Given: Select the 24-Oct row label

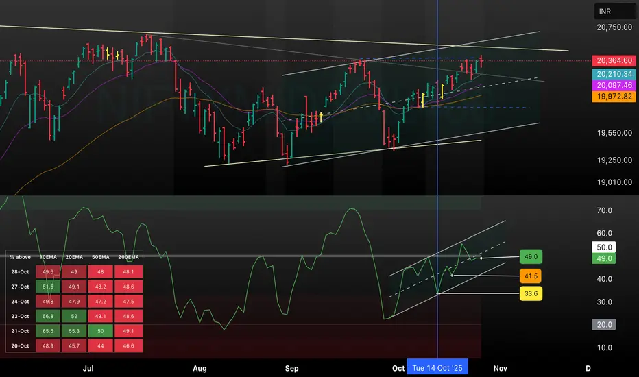Looking at the screenshot, I should coord(20,302).
